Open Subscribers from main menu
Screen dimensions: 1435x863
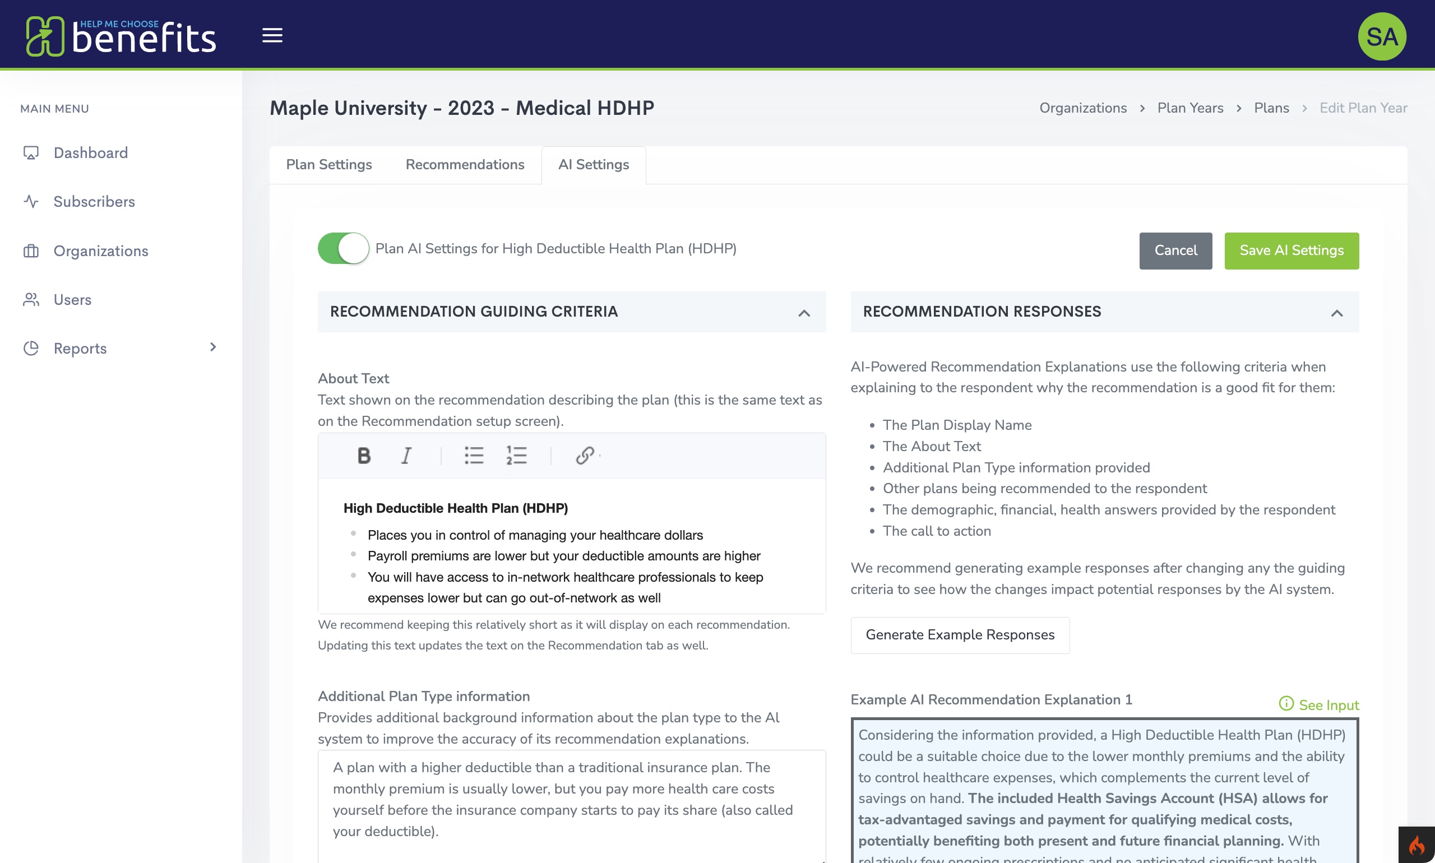pos(94,201)
